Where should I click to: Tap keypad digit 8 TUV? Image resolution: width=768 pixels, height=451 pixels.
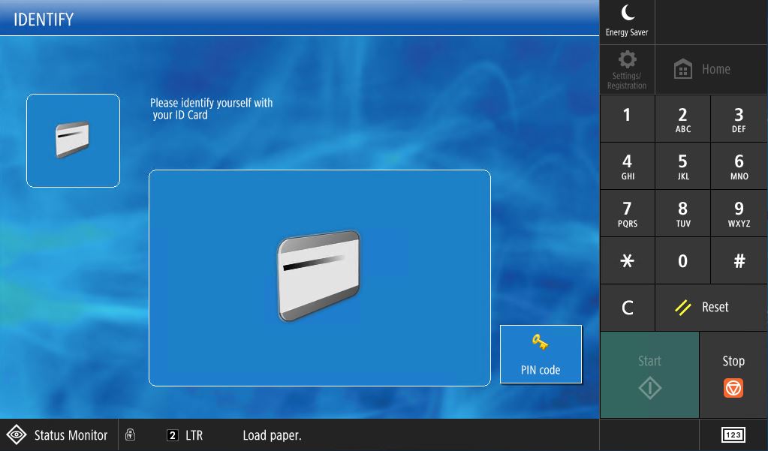(x=682, y=214)
